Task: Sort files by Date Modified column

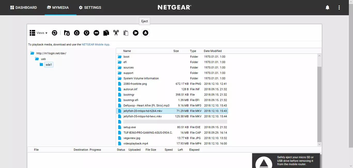Action: tap(213, 51)
